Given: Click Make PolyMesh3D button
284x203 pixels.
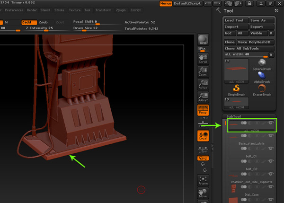Looking at the screenshot, I should click(x=256, y=42).
